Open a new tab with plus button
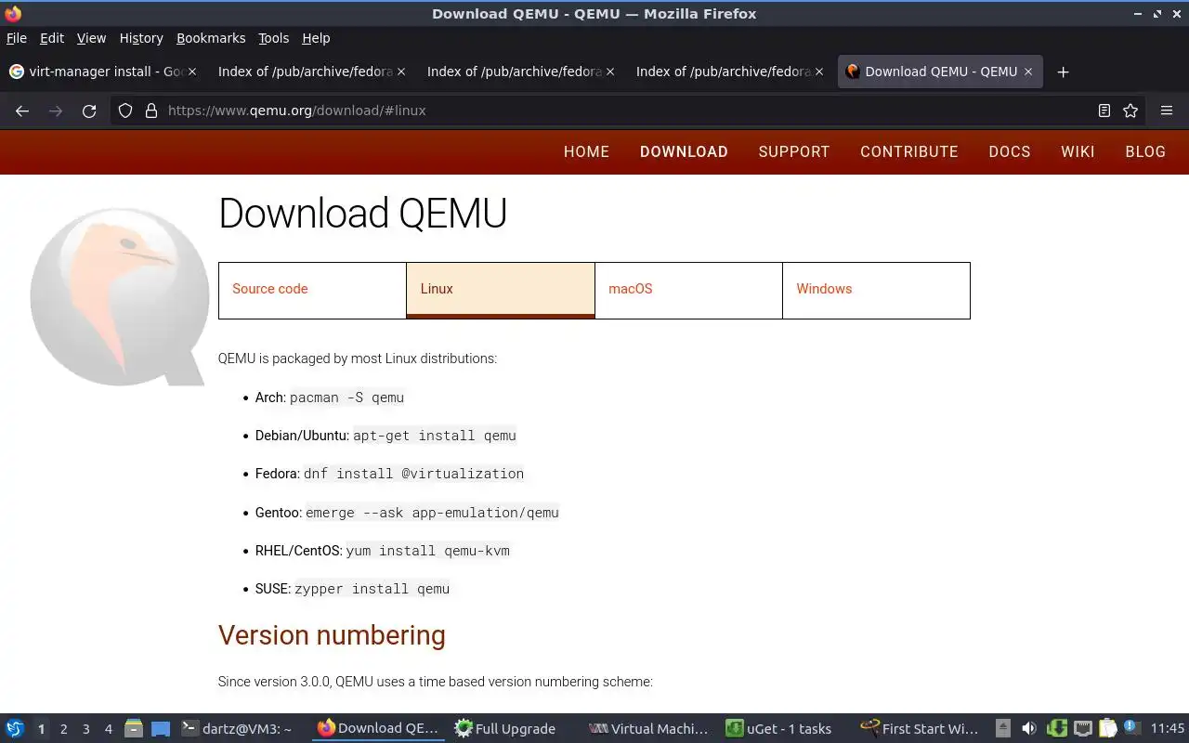 coord(1064,72)
